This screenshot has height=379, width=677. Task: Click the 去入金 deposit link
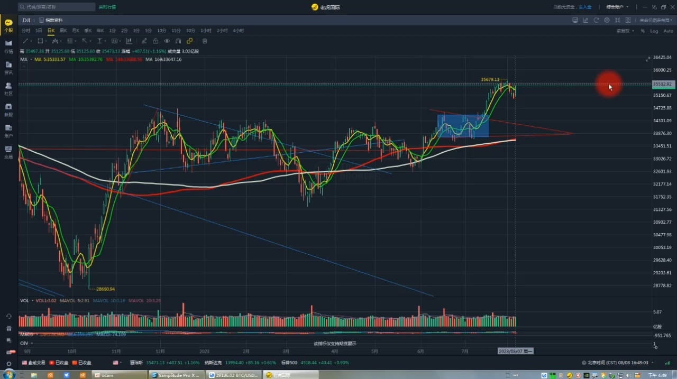pos(585,7)
